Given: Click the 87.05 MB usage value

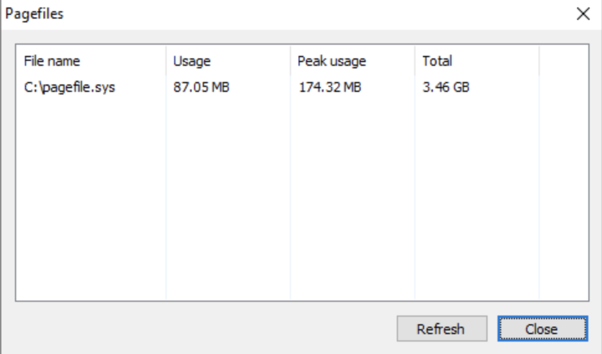Looking at the screenshot, I should [x=201, y=88].
